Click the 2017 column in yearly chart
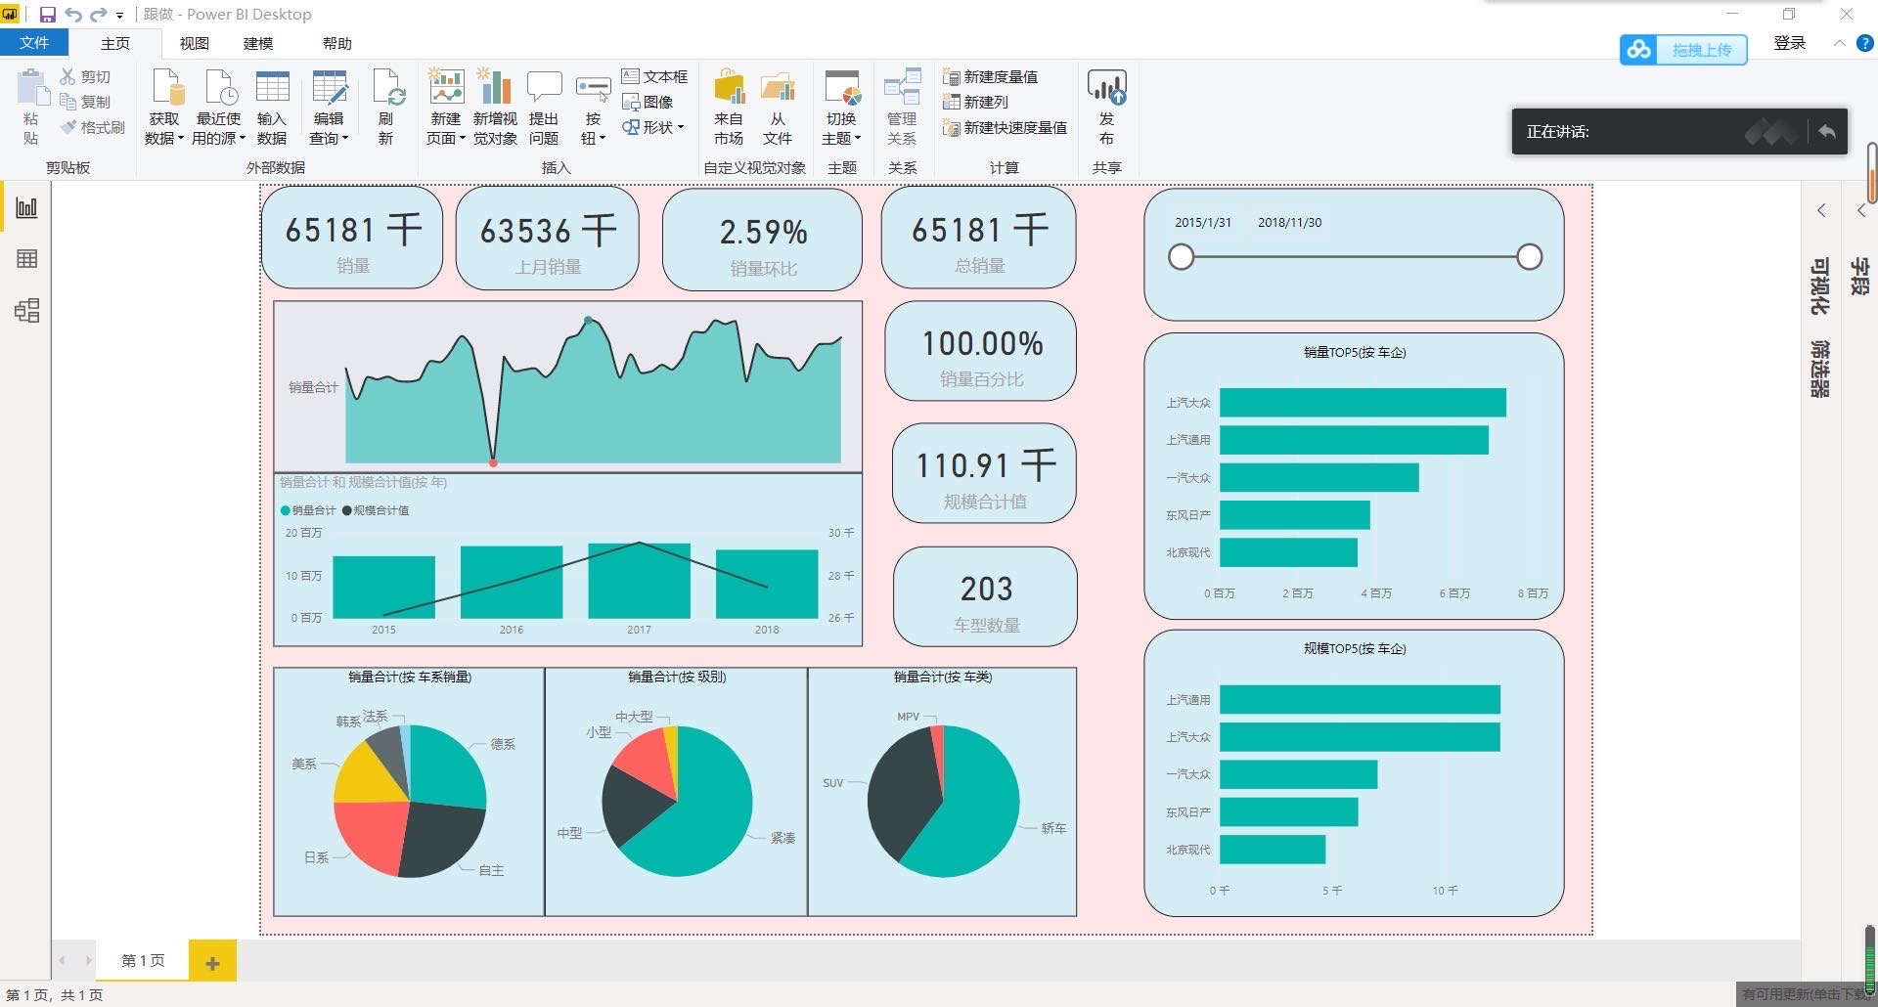The height and width of the screenshot is (1007, 1878). pos(639,581)
